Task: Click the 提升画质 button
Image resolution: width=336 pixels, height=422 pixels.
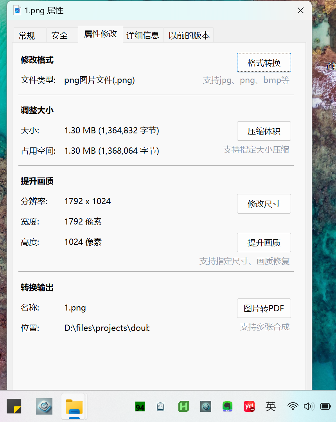Action: point(264,242)
